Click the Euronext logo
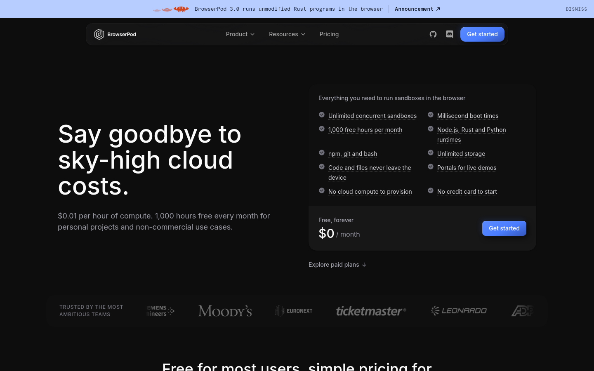The image size is (594, 371). [x=294, y=311]
